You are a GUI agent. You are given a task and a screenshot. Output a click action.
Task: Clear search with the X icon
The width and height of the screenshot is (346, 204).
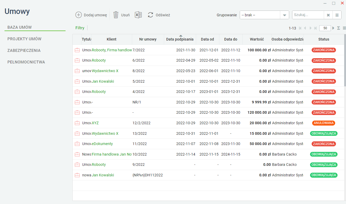click(328, 15)
